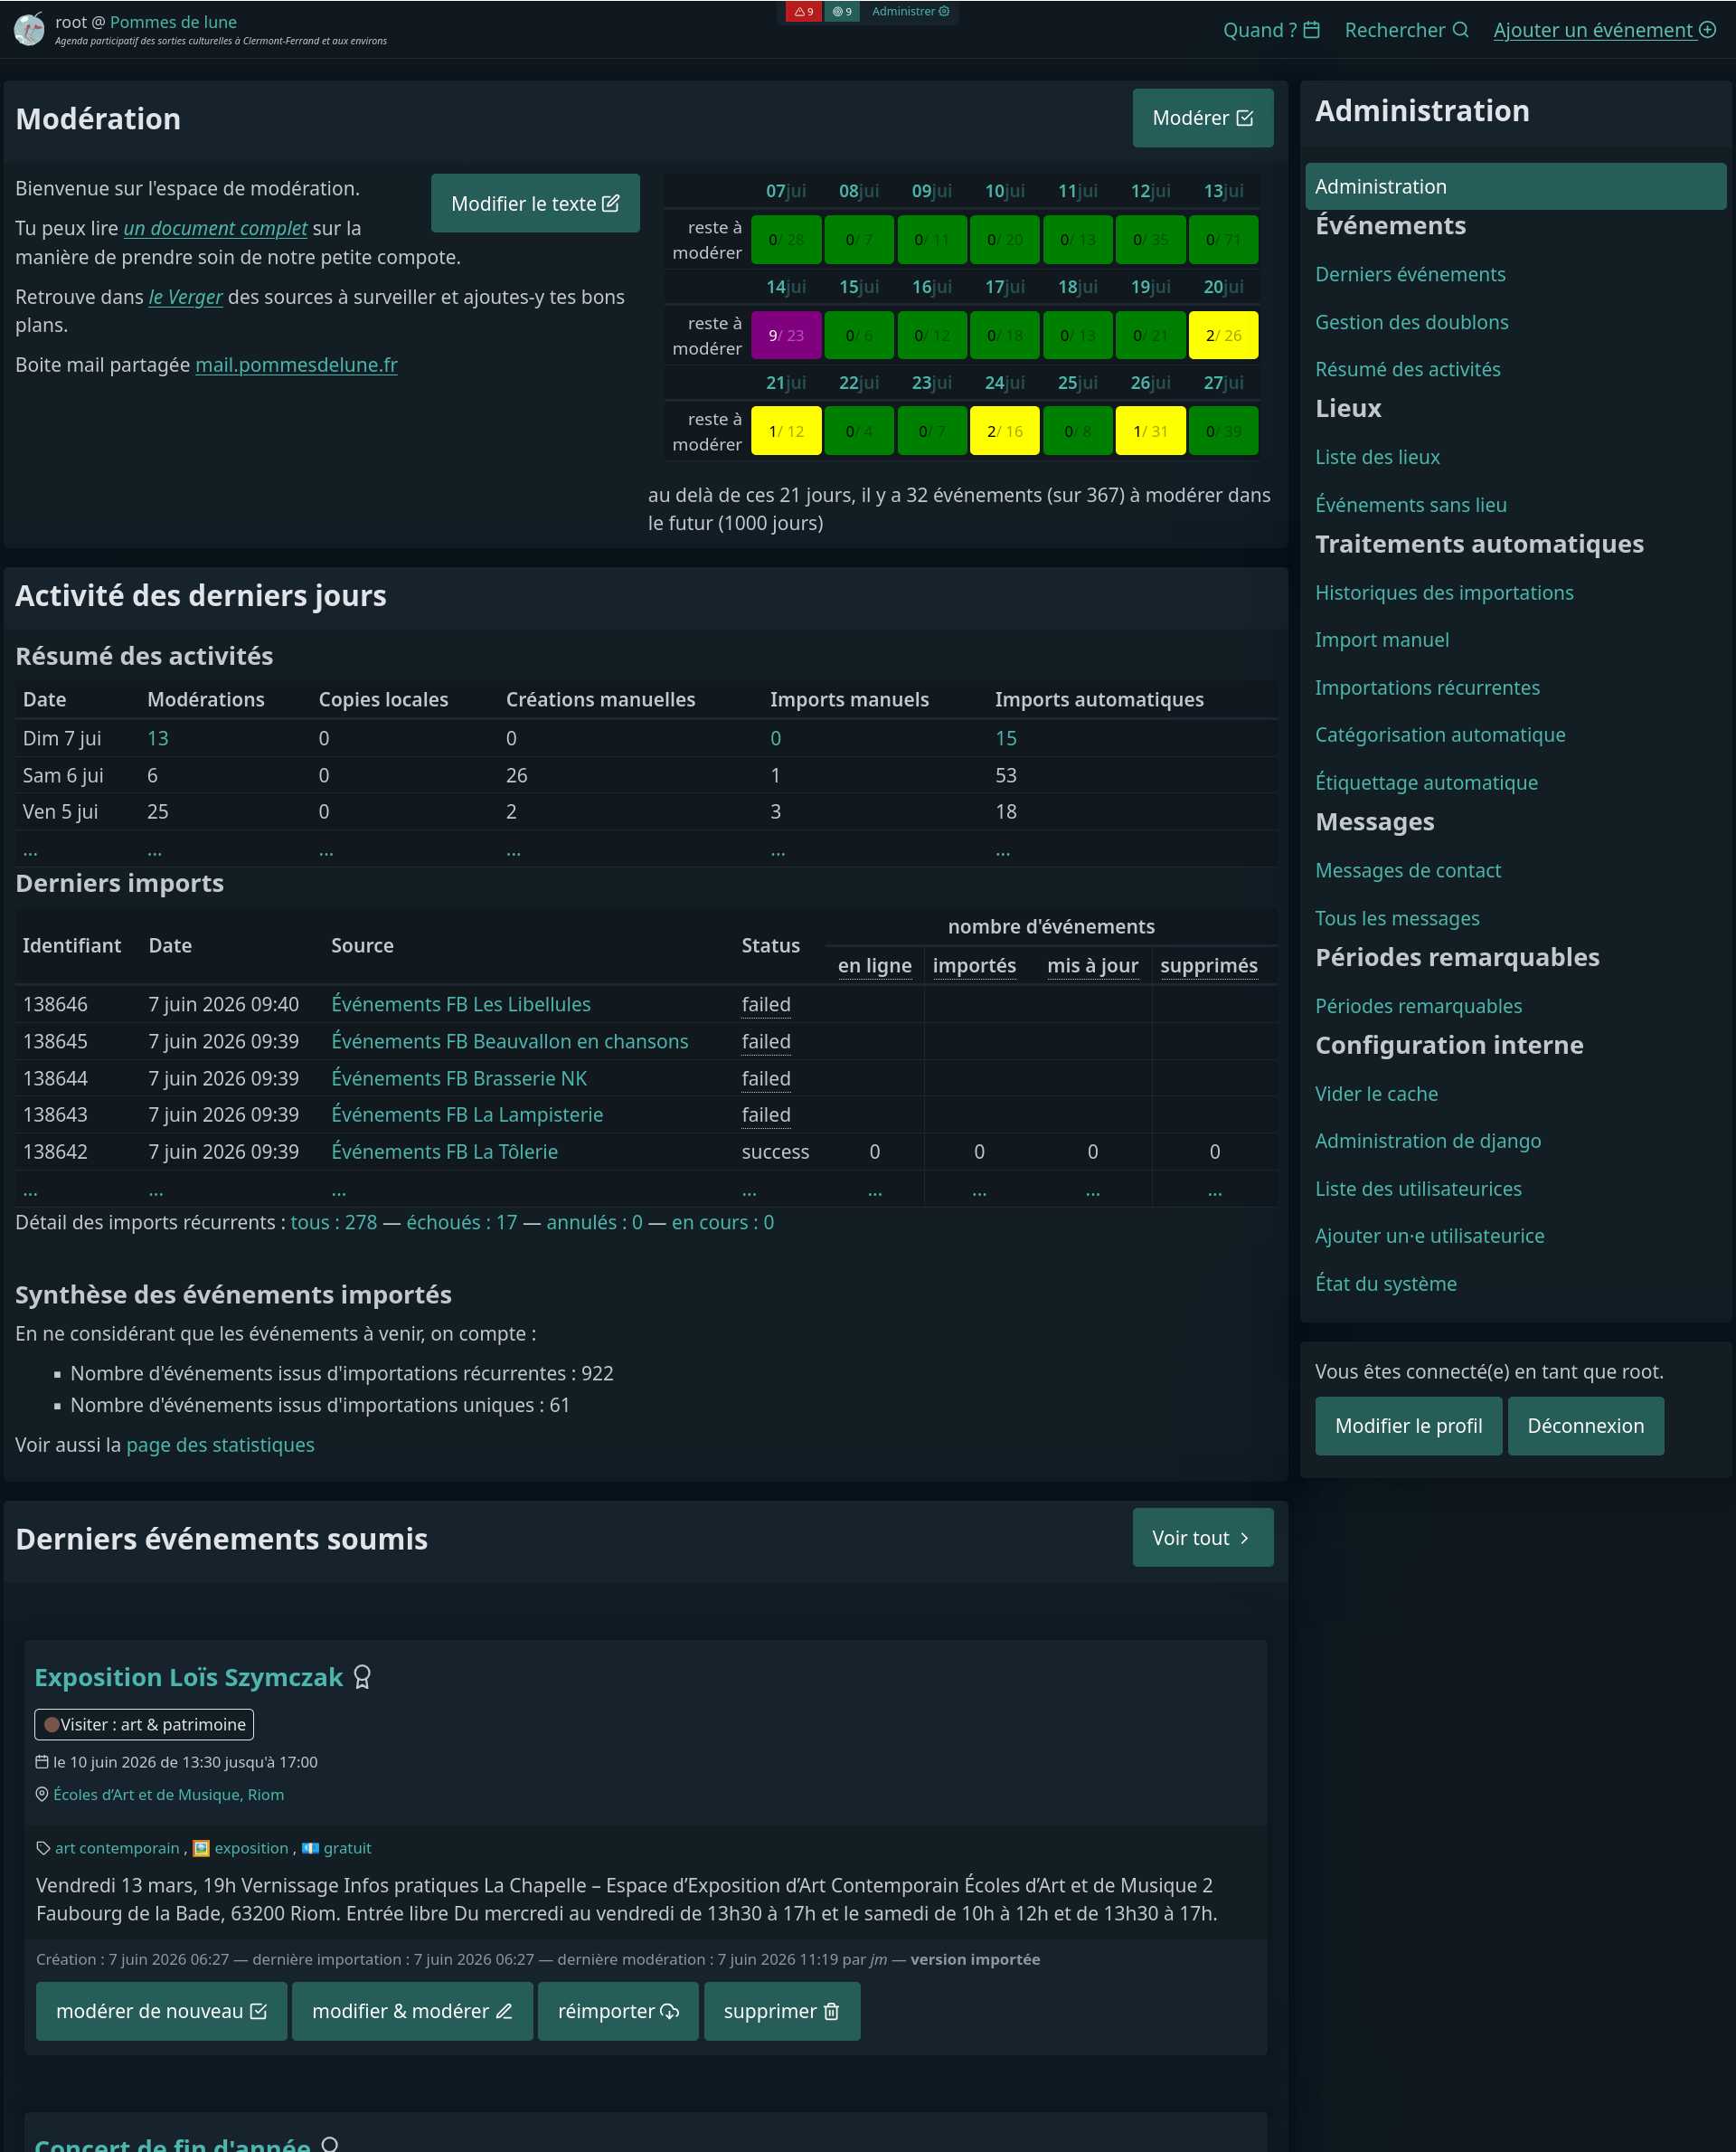Open Modérations count 13 for Dim 7 jui
Viewport: 1736px width, 2152px height.
click(x=158, y=738)
